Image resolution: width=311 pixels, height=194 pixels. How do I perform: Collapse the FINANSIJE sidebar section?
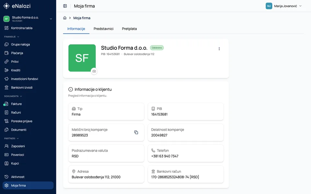tap(12, 37)
